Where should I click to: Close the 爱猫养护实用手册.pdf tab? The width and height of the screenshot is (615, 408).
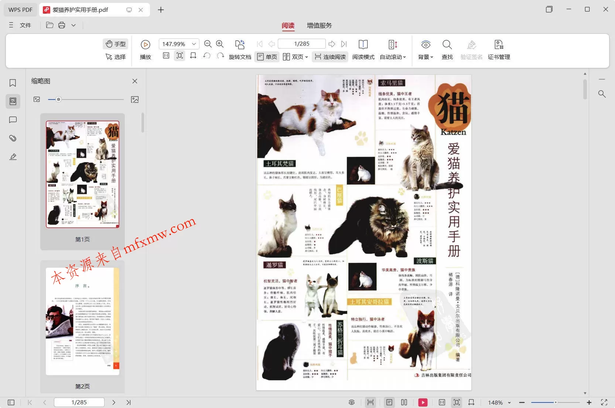click(x=141, y=10)
